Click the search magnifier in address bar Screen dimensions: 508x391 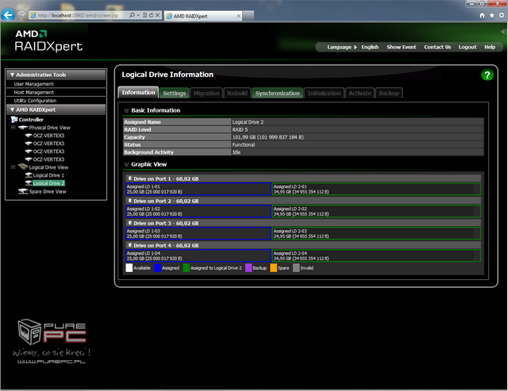pyautogui.click(x=132, y=15)
